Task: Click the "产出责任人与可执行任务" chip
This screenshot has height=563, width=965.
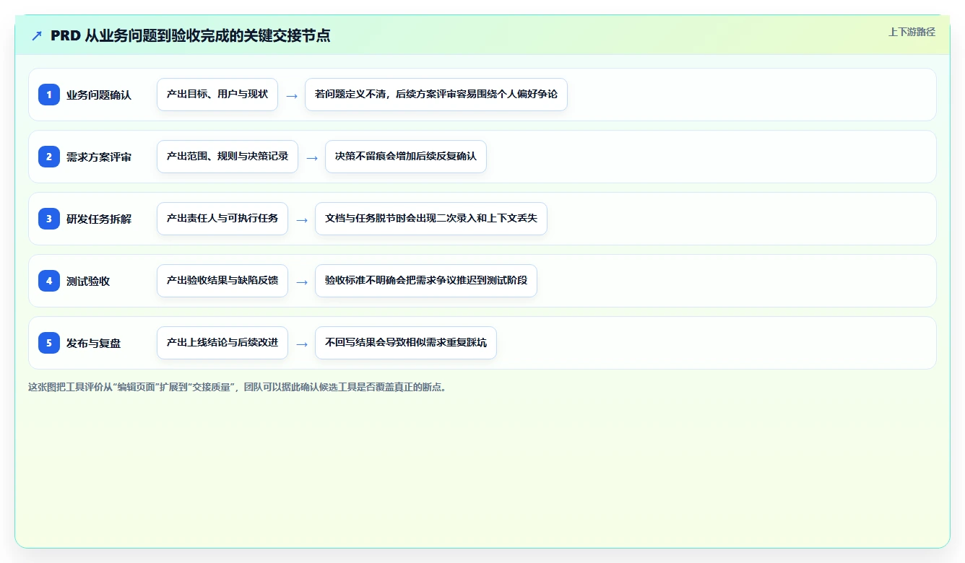Action: tap(222, 219)
